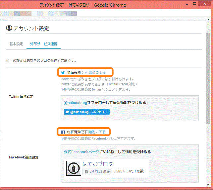The height and width of the screenshot is (190, 213).
Task: Click the account avatar icon next to アカウント設定
Action: click(9, 28)
